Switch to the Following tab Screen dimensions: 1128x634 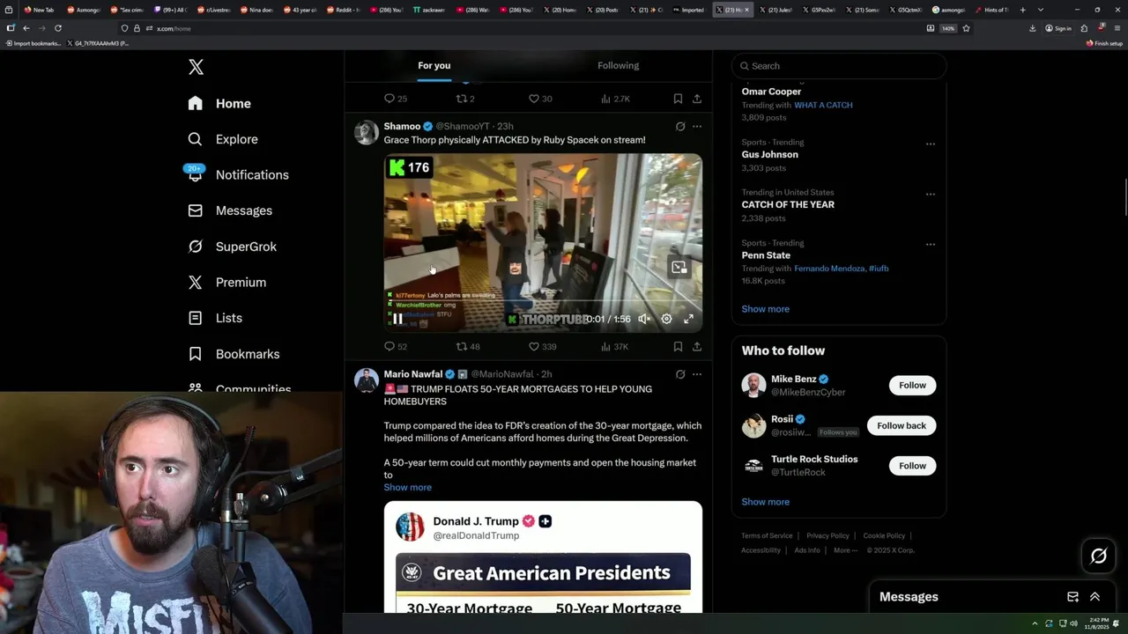(618, 65)
